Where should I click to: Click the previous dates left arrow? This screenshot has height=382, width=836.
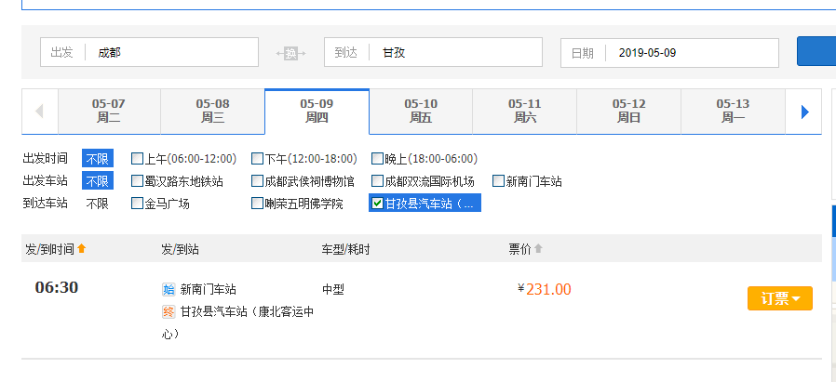coord(39,112)
